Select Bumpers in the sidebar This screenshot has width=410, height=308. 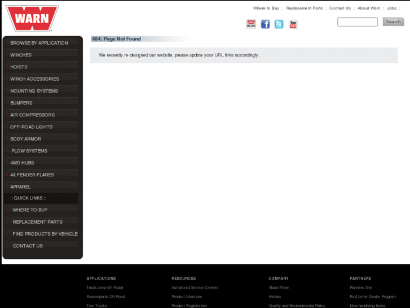(x=21, y=103)
